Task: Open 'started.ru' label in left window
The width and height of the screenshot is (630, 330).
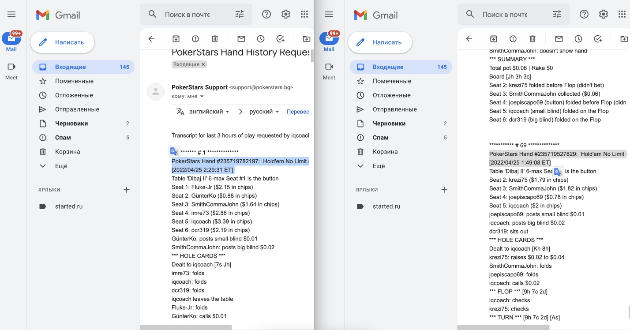Action: click(83, 206)
